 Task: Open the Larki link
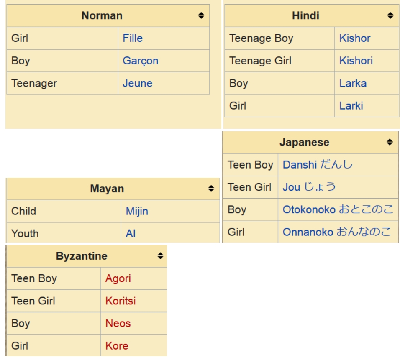point(351,106)
